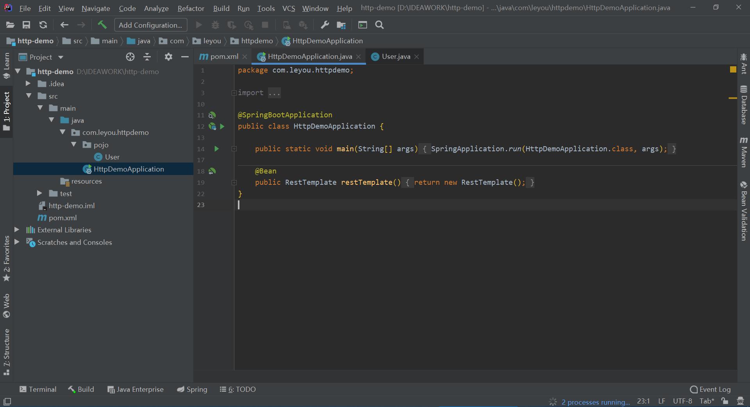Click the Run Anything toolbar icon

[x=362, y=25]
